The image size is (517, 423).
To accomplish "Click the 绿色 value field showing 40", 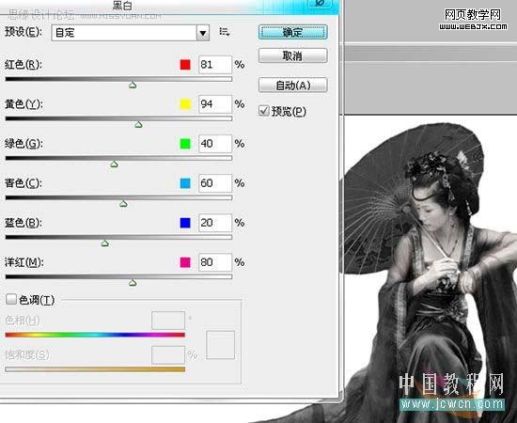I will pyautogui.click(x=215, y=144).
